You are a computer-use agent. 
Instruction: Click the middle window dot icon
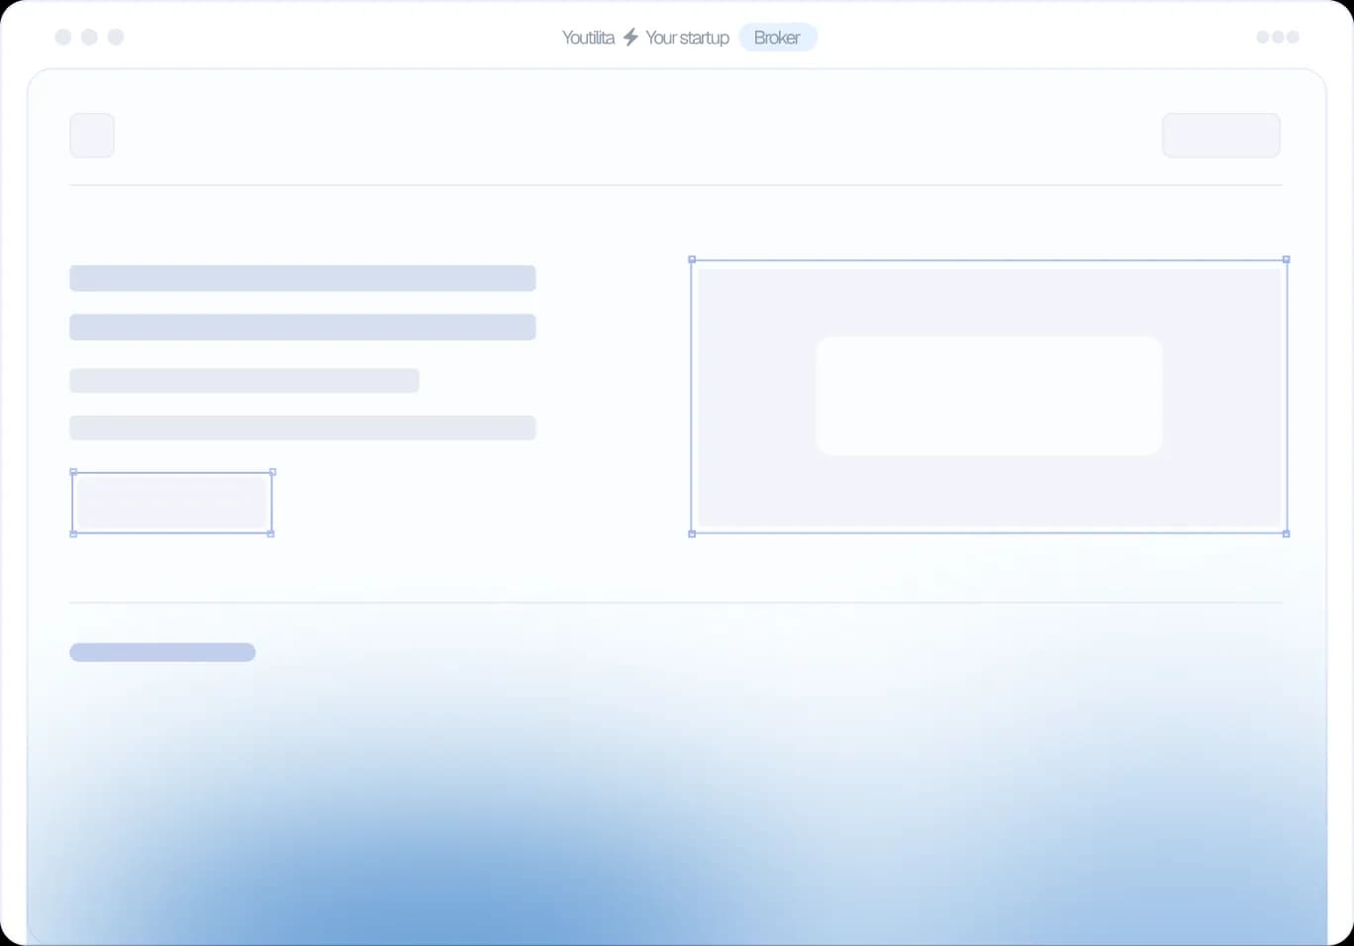[89, 37]
